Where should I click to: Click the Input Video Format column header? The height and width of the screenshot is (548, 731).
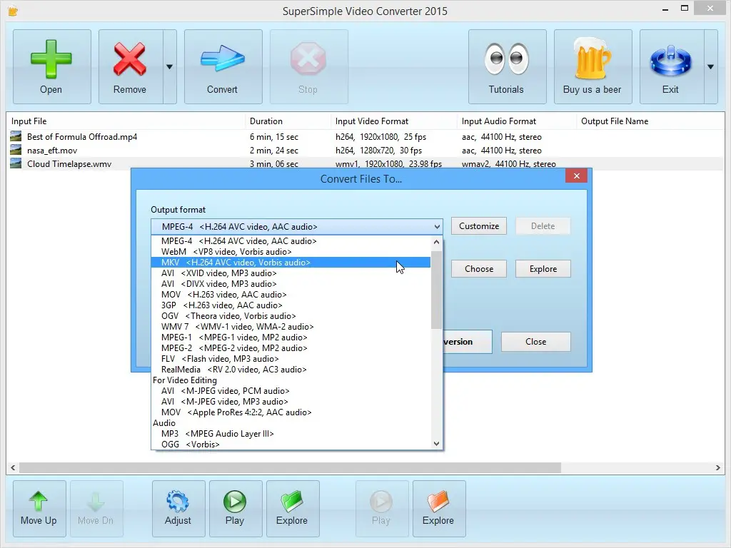click(394, 121)
